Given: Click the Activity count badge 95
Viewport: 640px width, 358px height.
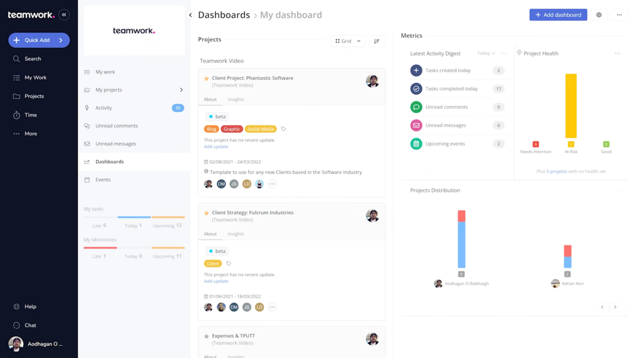Looking at the screenshot, I should coord(178,108).
